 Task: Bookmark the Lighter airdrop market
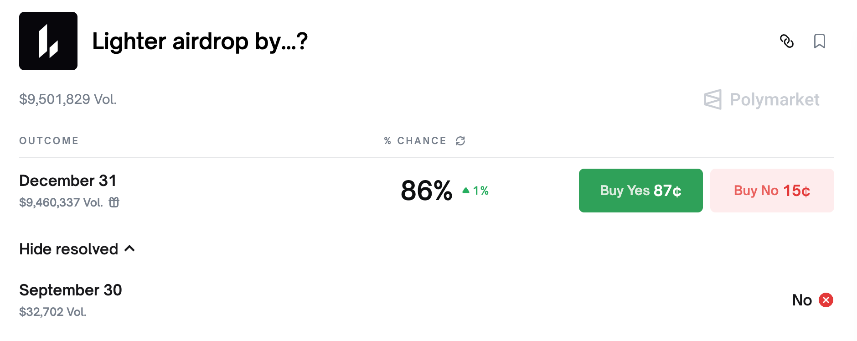click(819, 41)
